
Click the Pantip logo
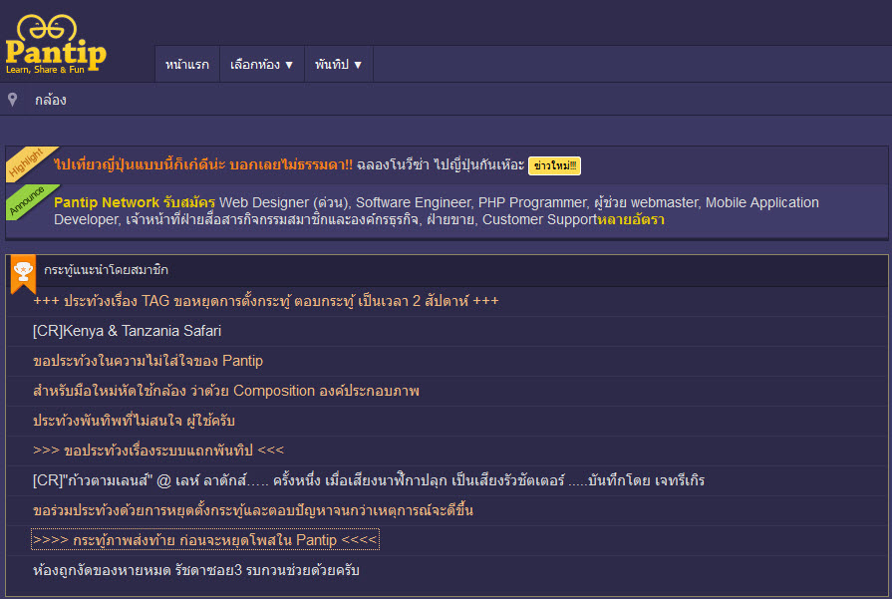pos(56,45)
